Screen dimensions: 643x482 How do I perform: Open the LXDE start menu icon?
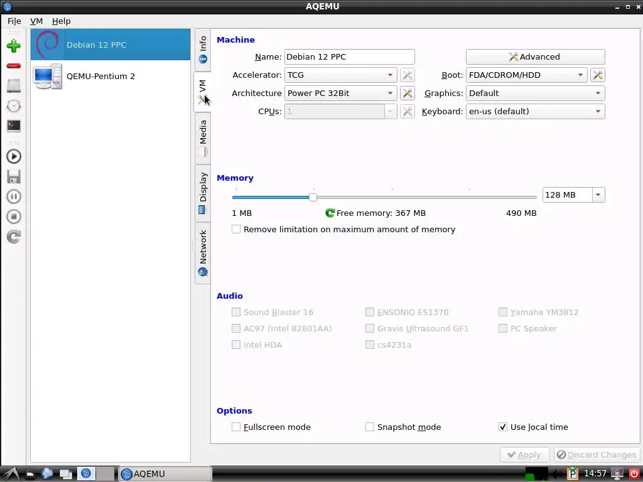11,474
